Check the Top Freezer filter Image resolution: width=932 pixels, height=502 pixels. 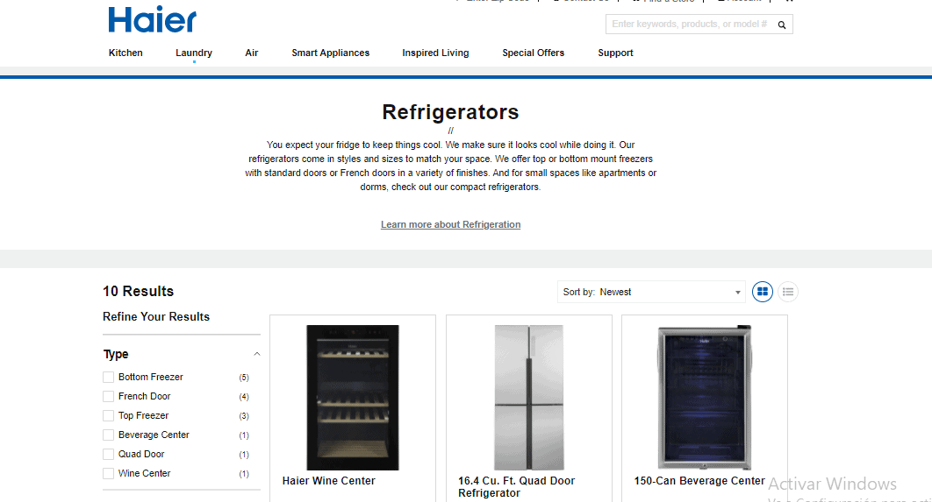click(x=108, y=416)
